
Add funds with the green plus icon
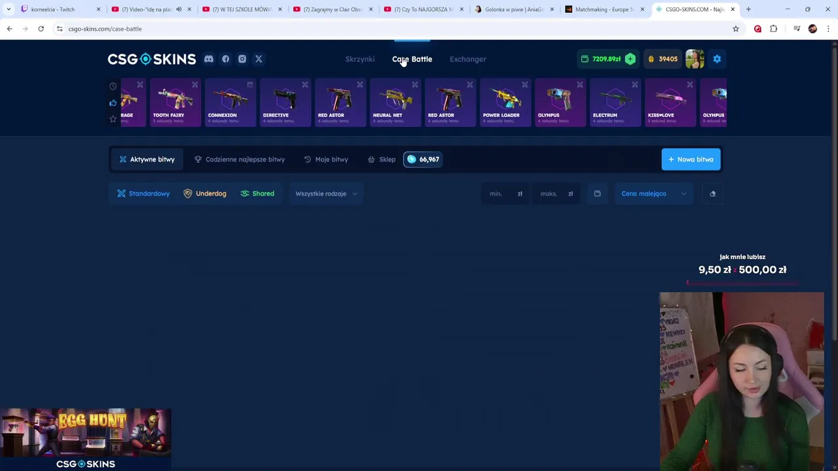click(630, 59)
